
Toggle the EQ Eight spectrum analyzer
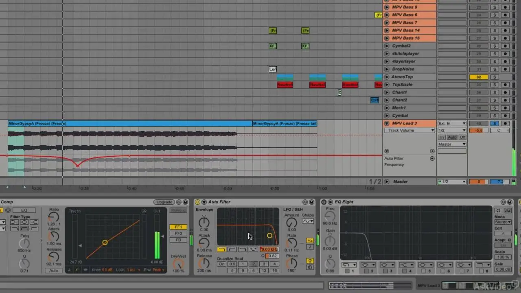[508, 210]
